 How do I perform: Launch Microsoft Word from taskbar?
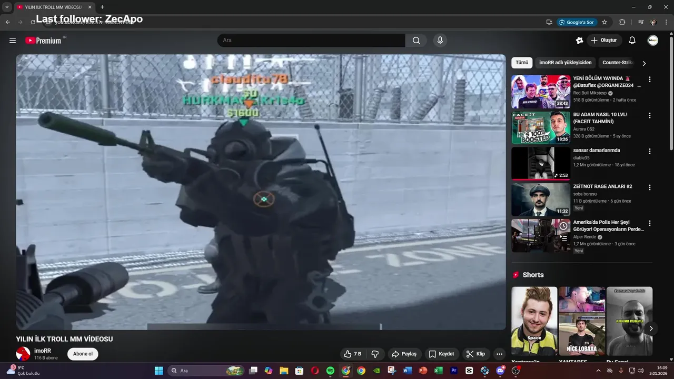(x=407, y=371)
